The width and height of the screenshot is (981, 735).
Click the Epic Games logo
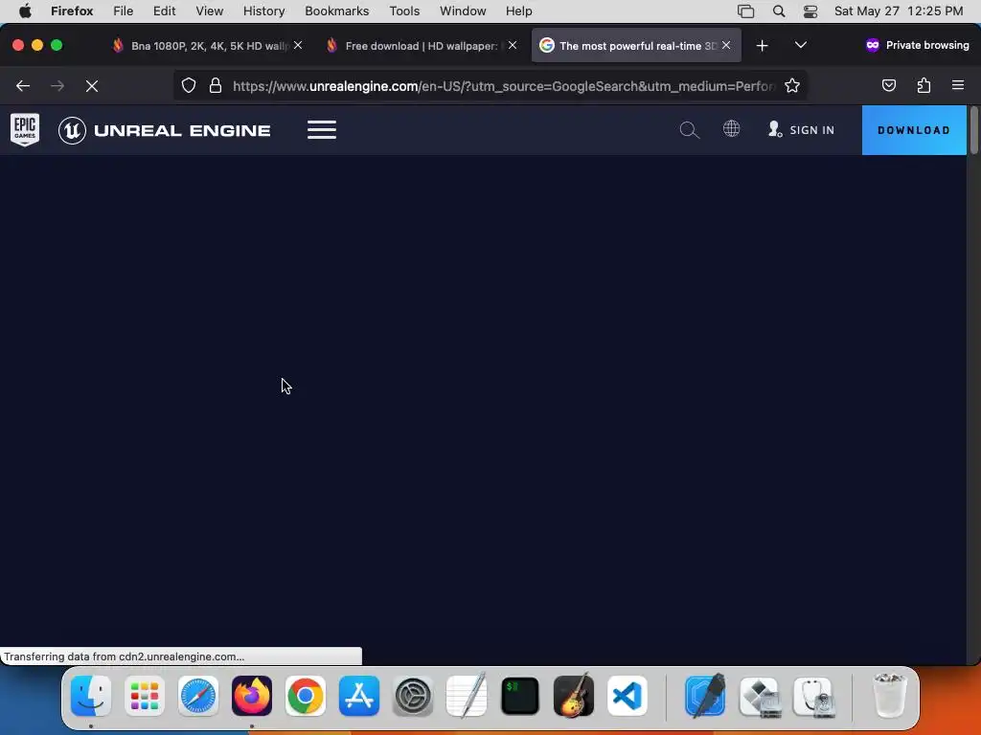(x=25, y=129)
